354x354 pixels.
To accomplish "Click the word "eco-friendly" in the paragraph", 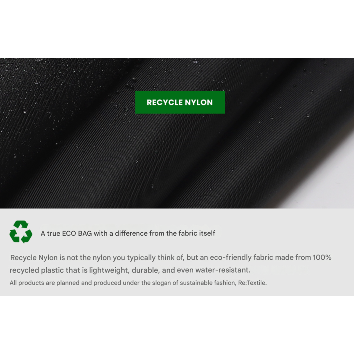I will (231, 258).
